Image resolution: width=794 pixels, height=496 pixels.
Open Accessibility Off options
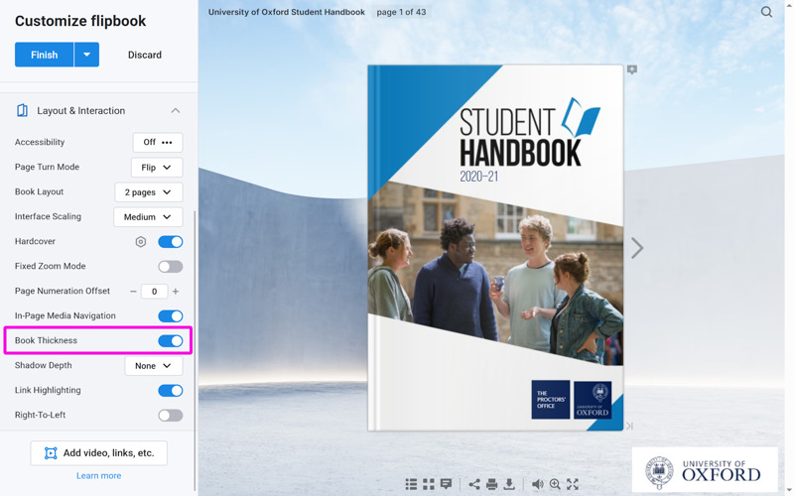(158, 142)
